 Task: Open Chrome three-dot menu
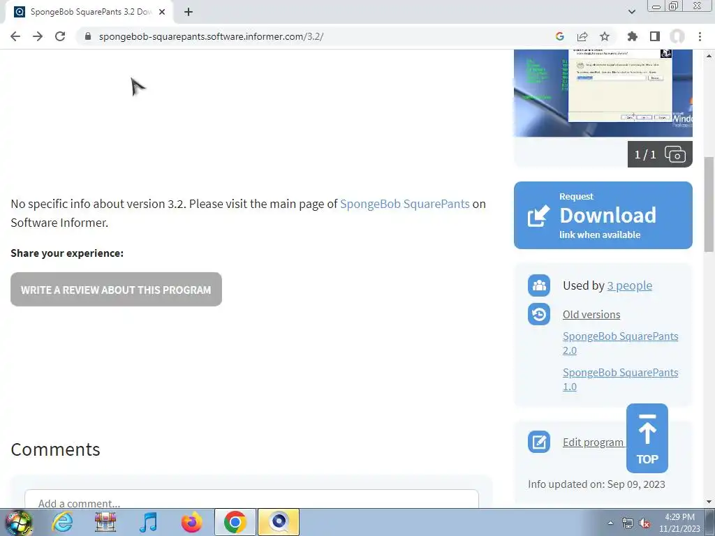[700, 36]
